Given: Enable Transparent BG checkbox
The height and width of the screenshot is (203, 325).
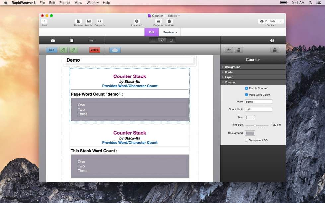Looking at the screenshot, I should pyautogui.click(x=246, y=140).
